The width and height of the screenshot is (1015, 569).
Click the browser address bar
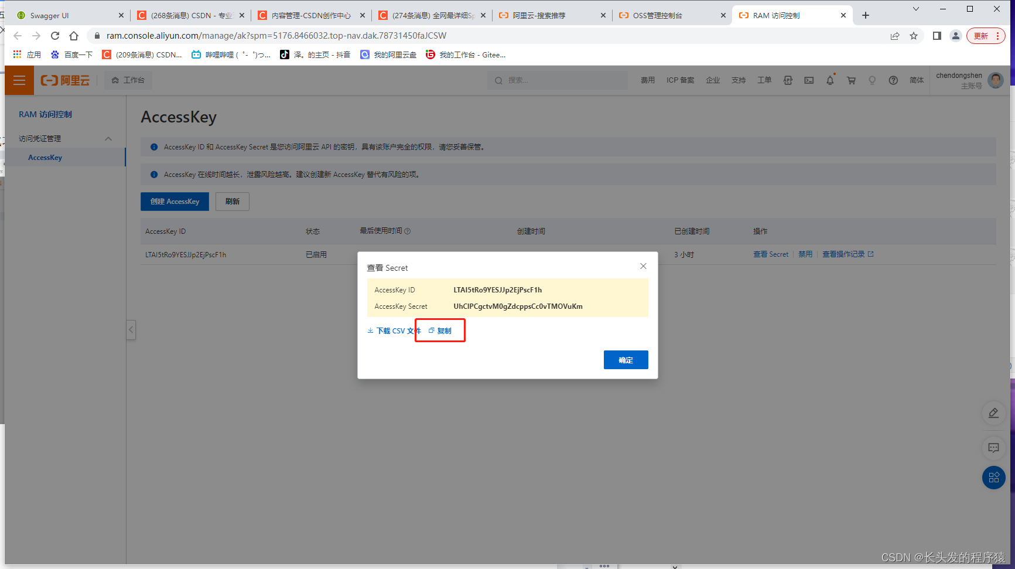492,36
